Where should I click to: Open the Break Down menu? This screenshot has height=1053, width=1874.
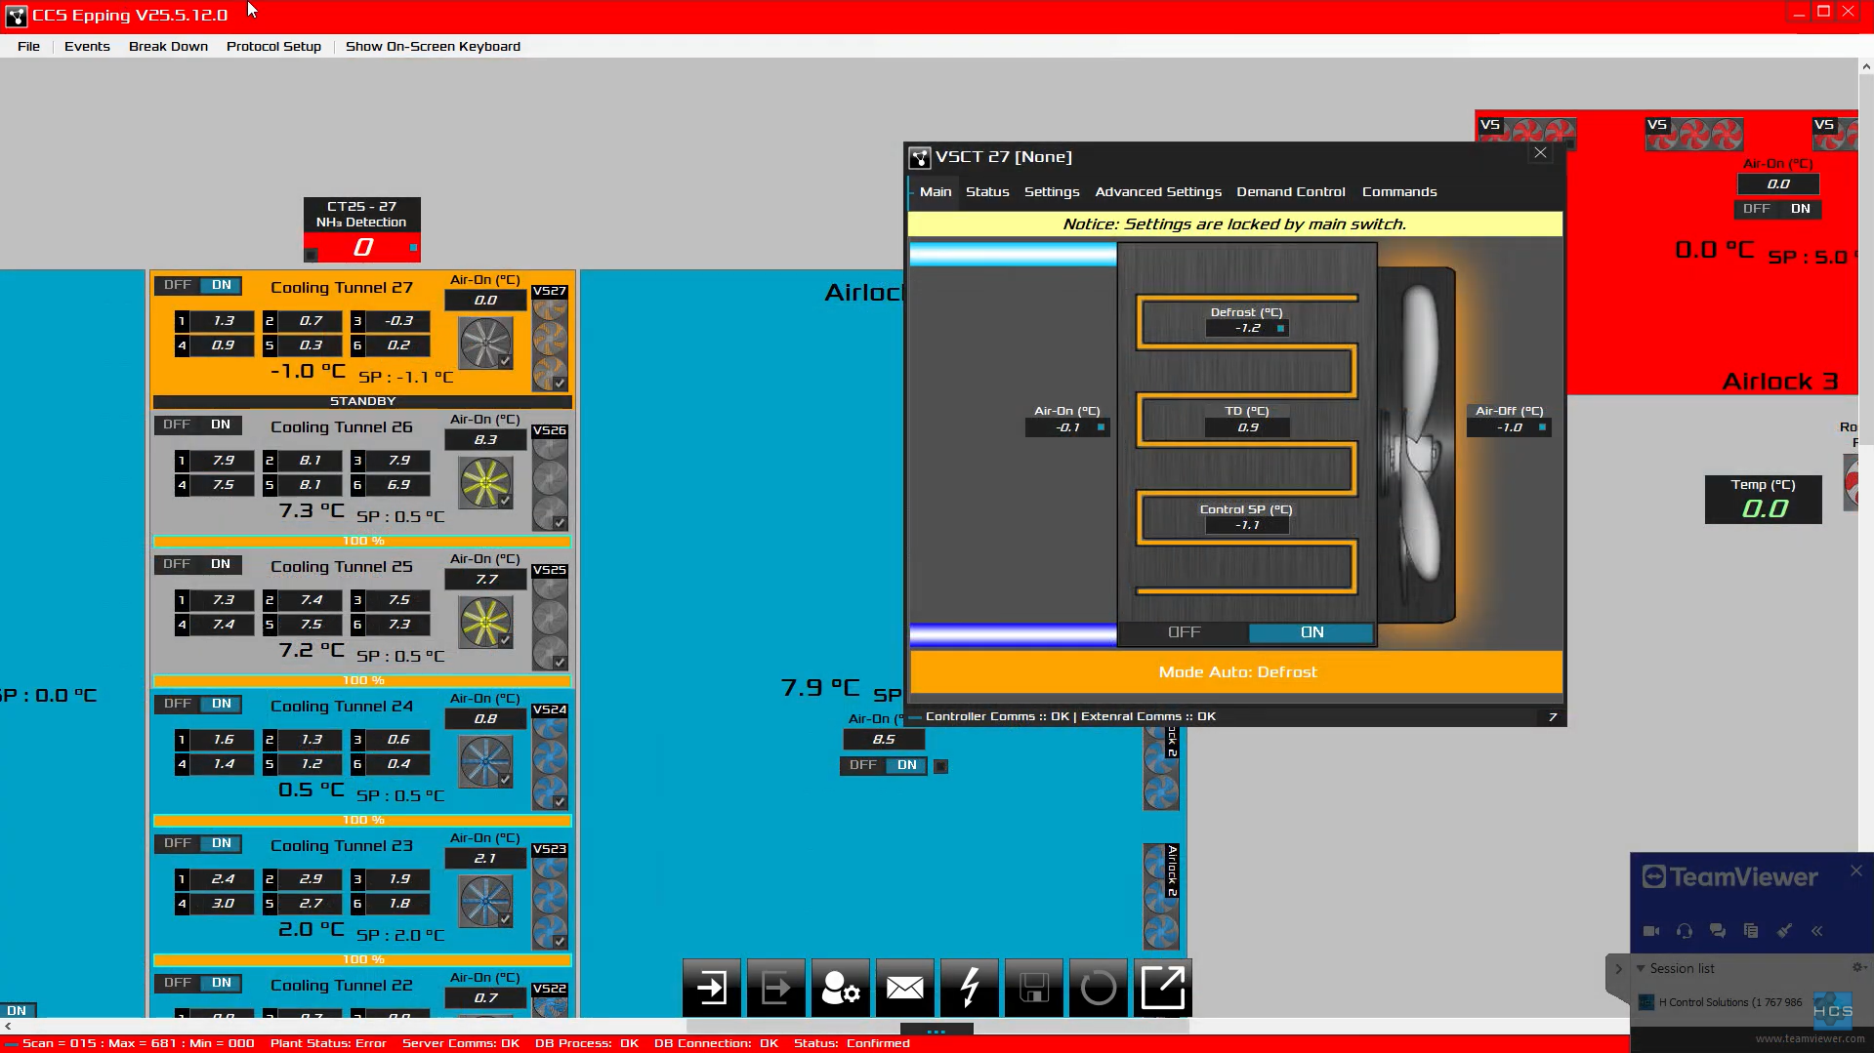168,46
